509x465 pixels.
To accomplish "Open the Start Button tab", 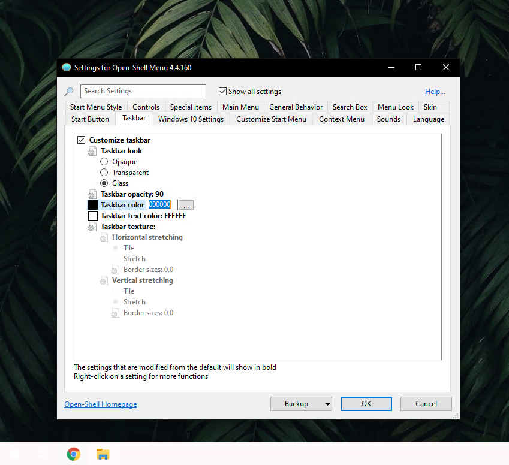I will (91, 119).
